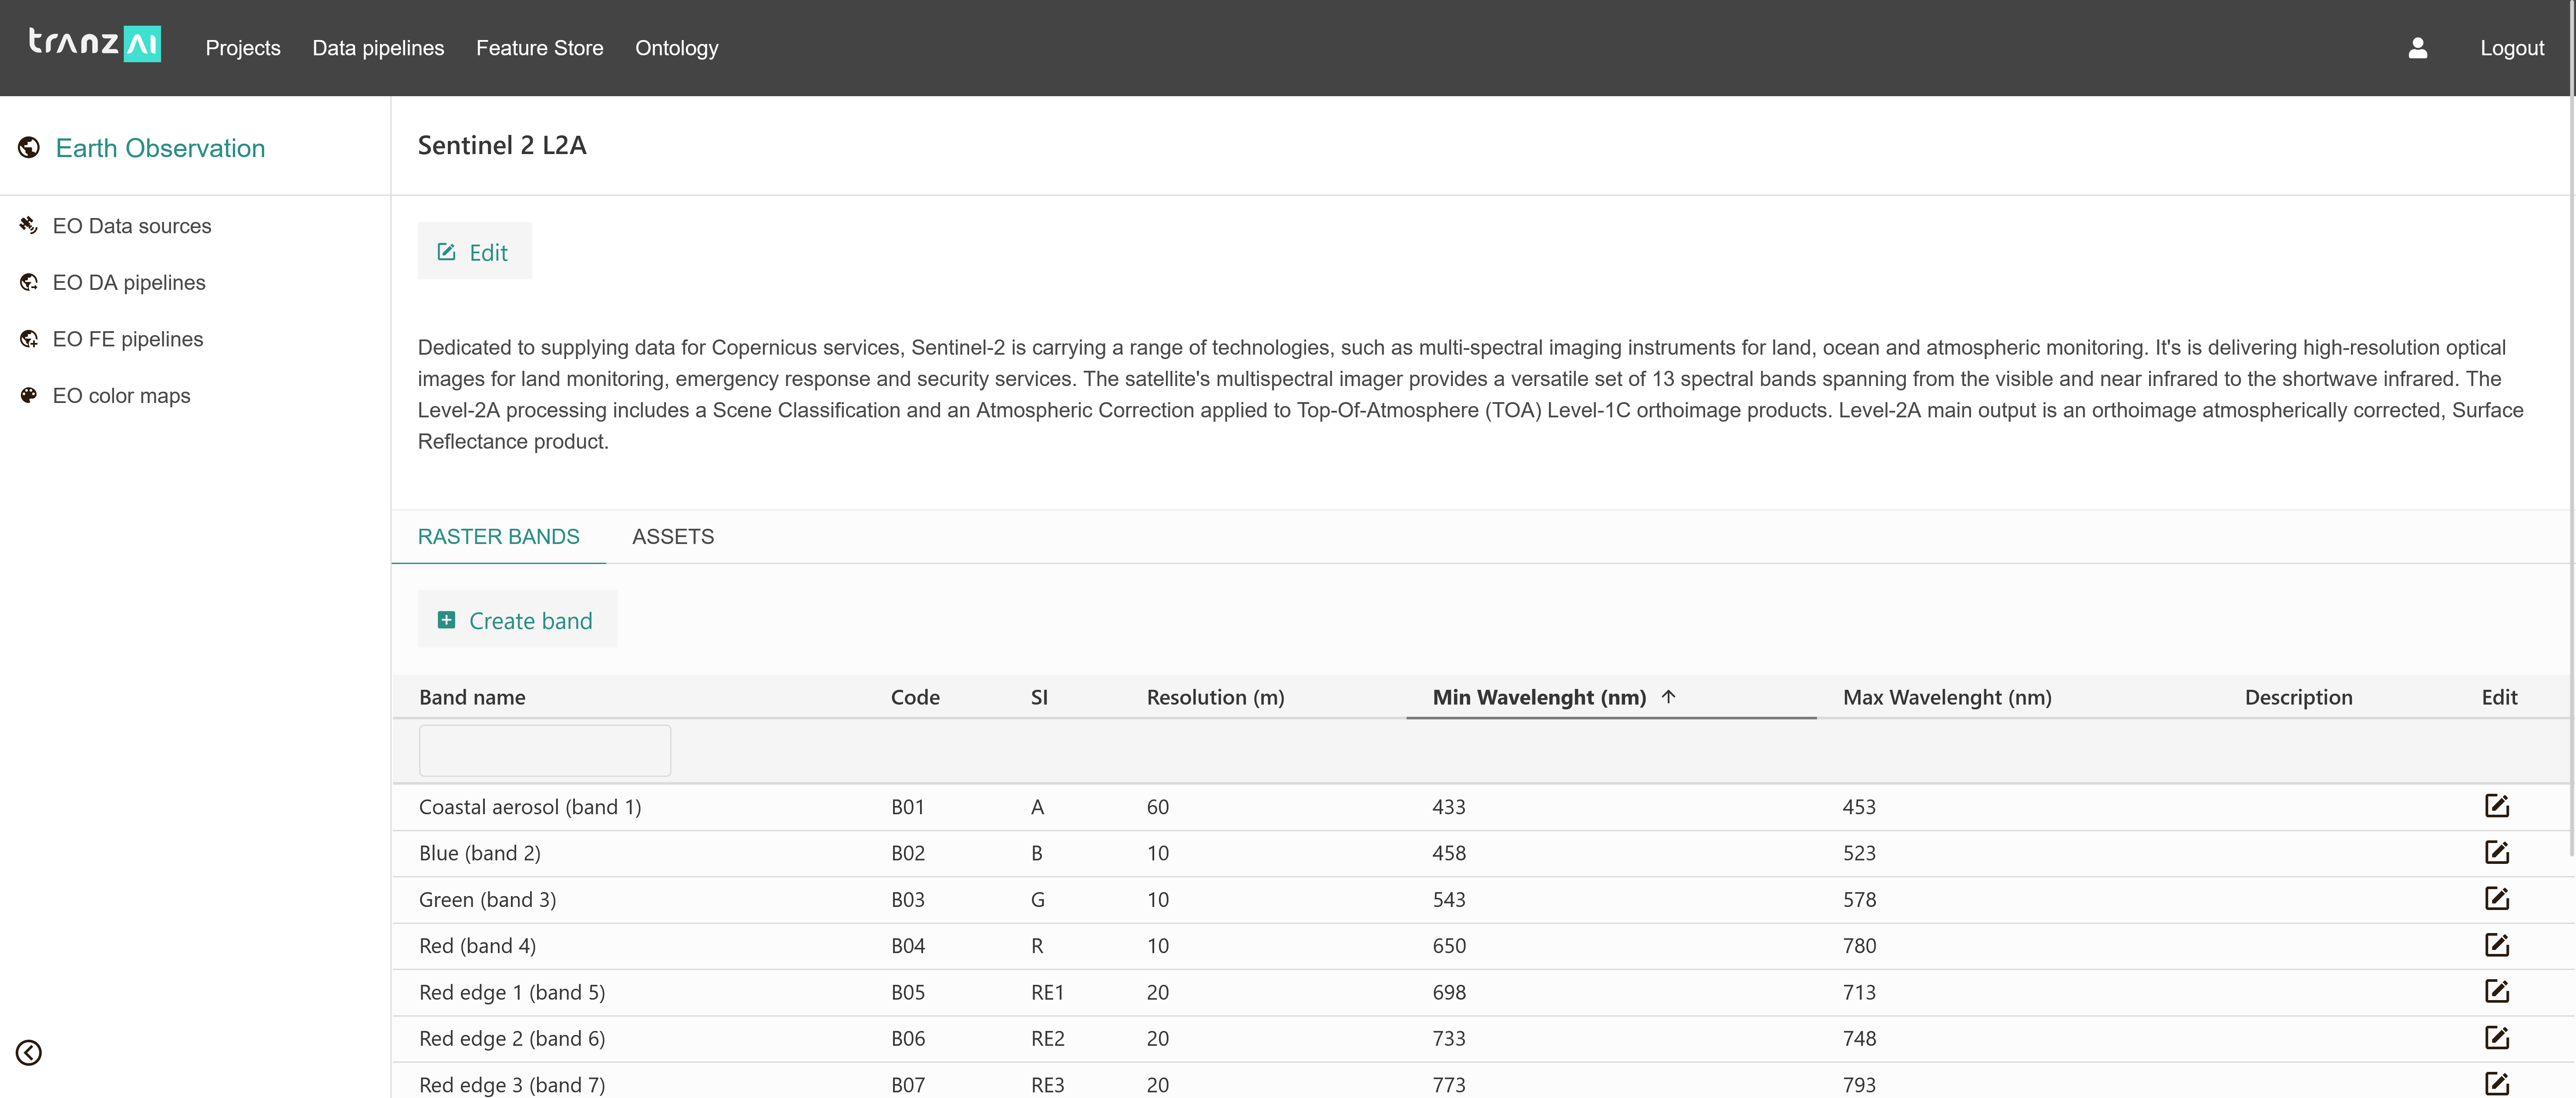Select the Coastal aerosol (band 1) cell

[530, 807]
